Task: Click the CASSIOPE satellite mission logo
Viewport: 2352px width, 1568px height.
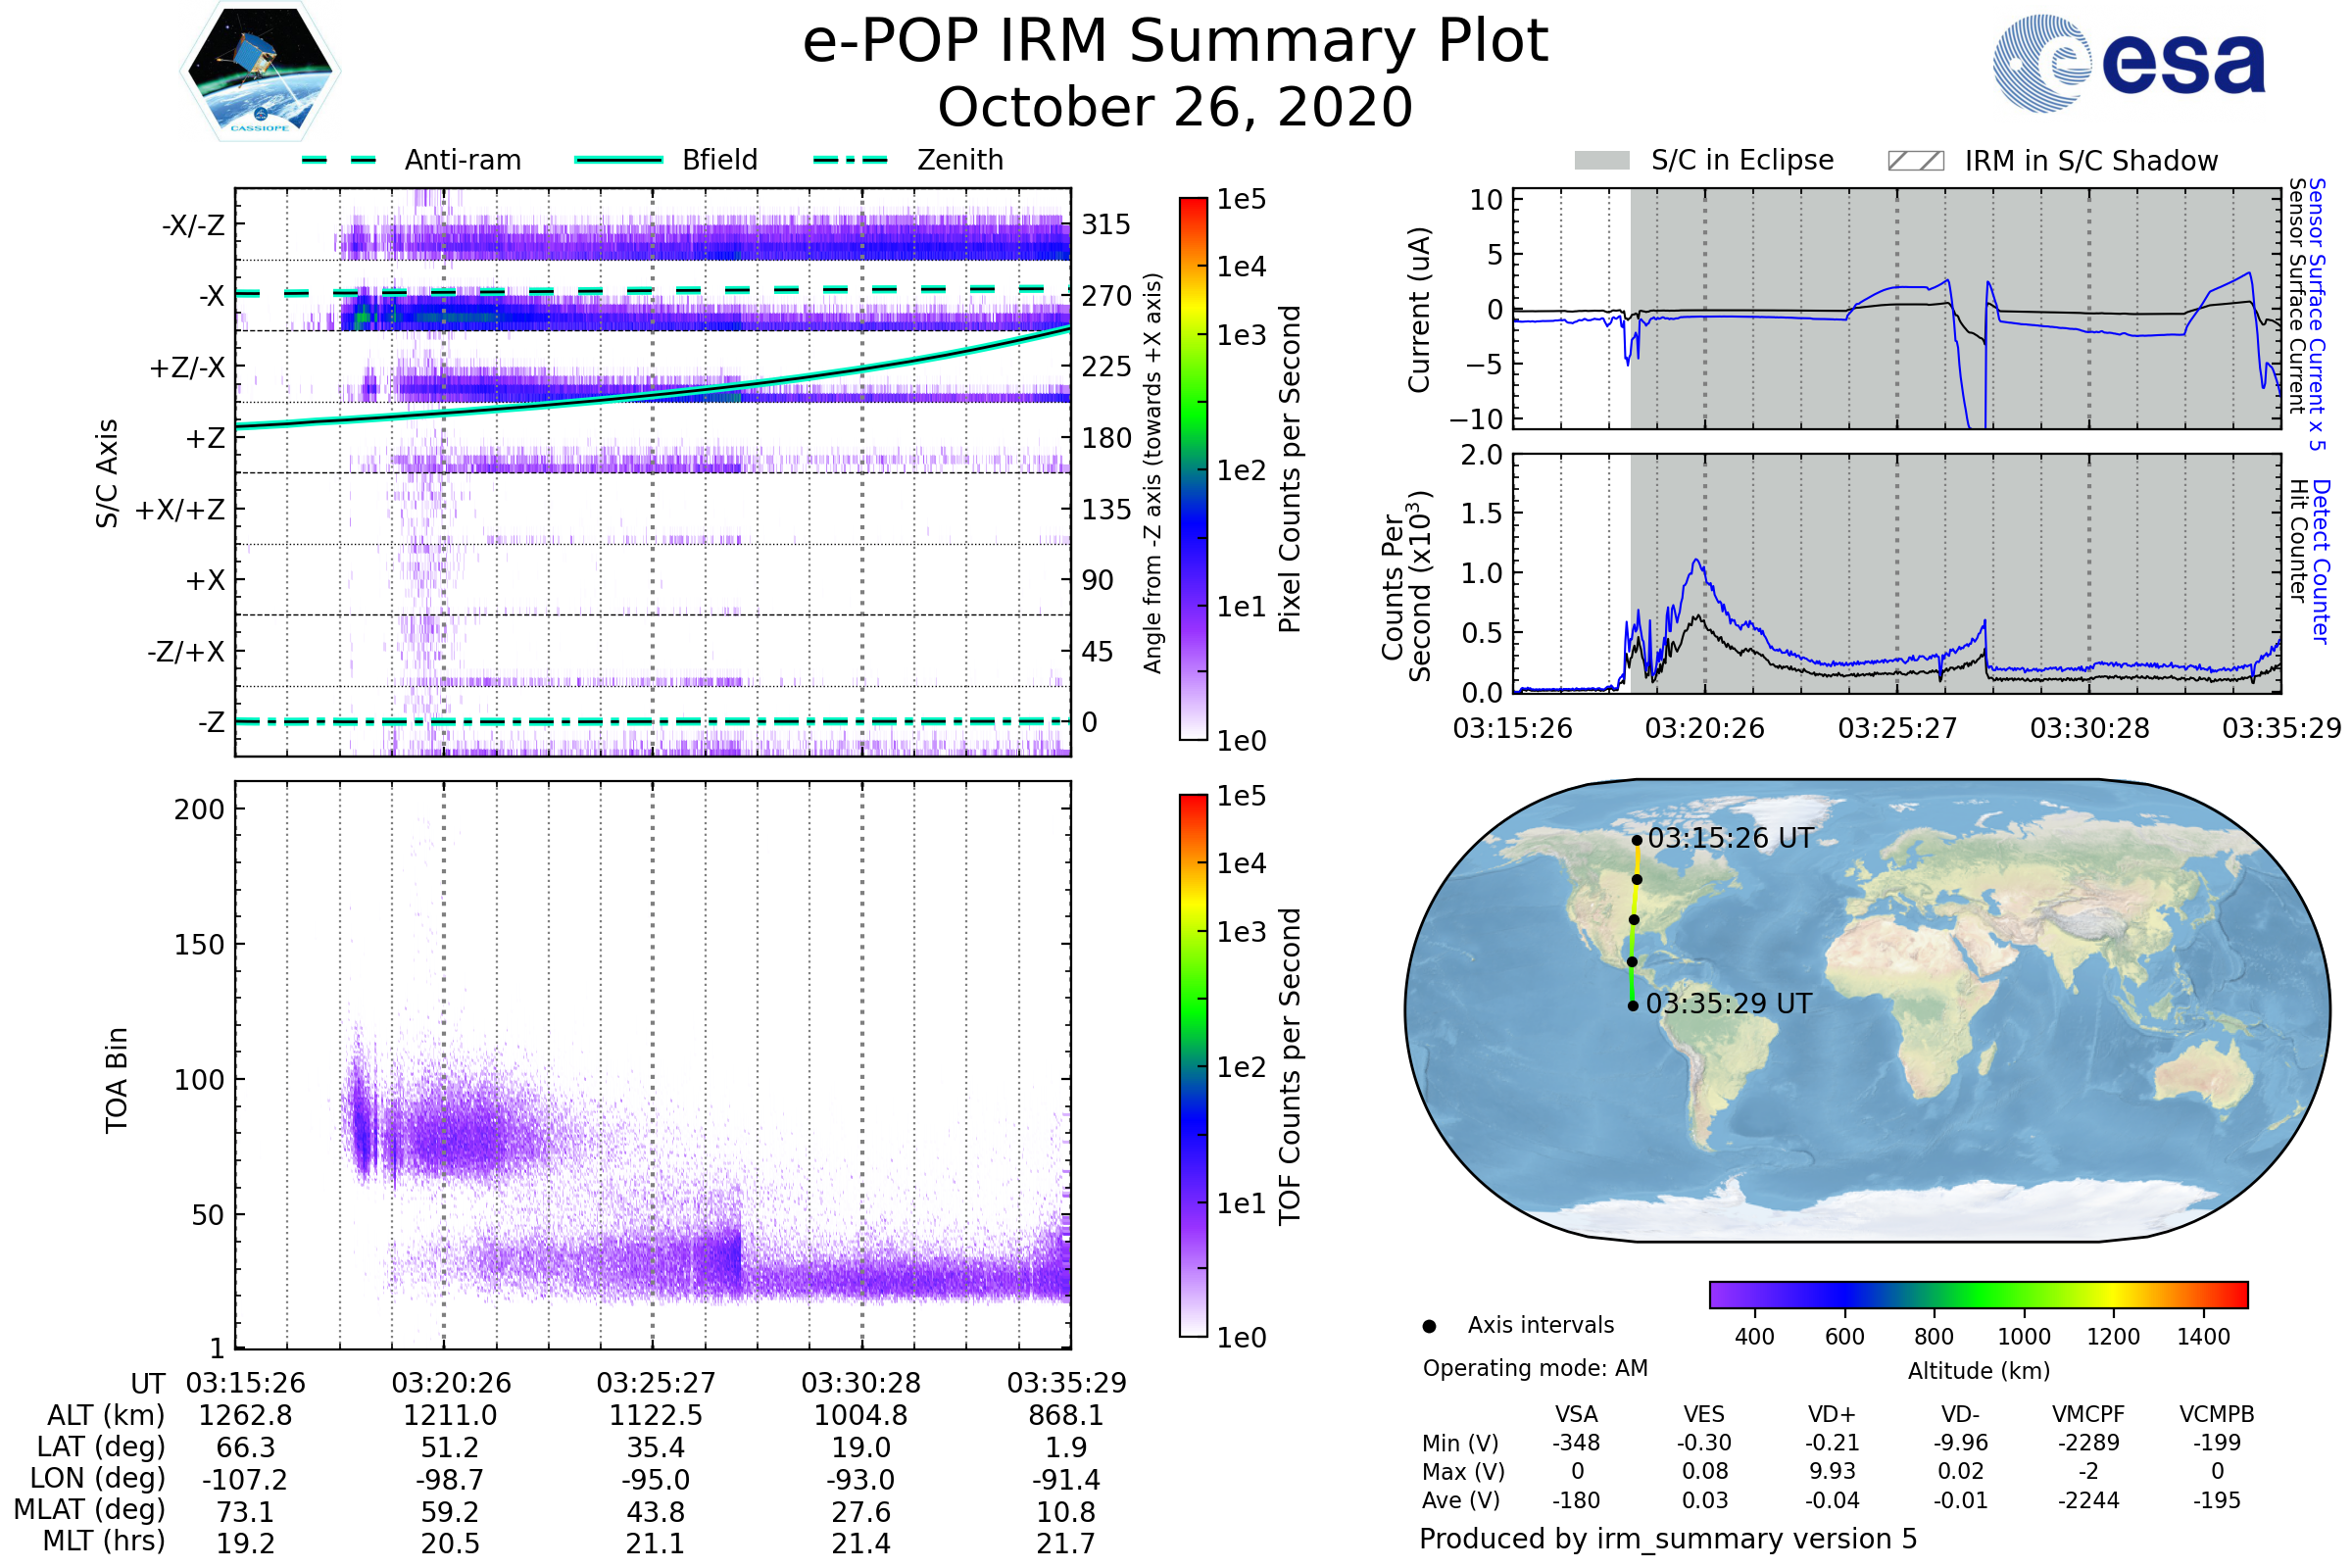Action: (x=260, y=72)
